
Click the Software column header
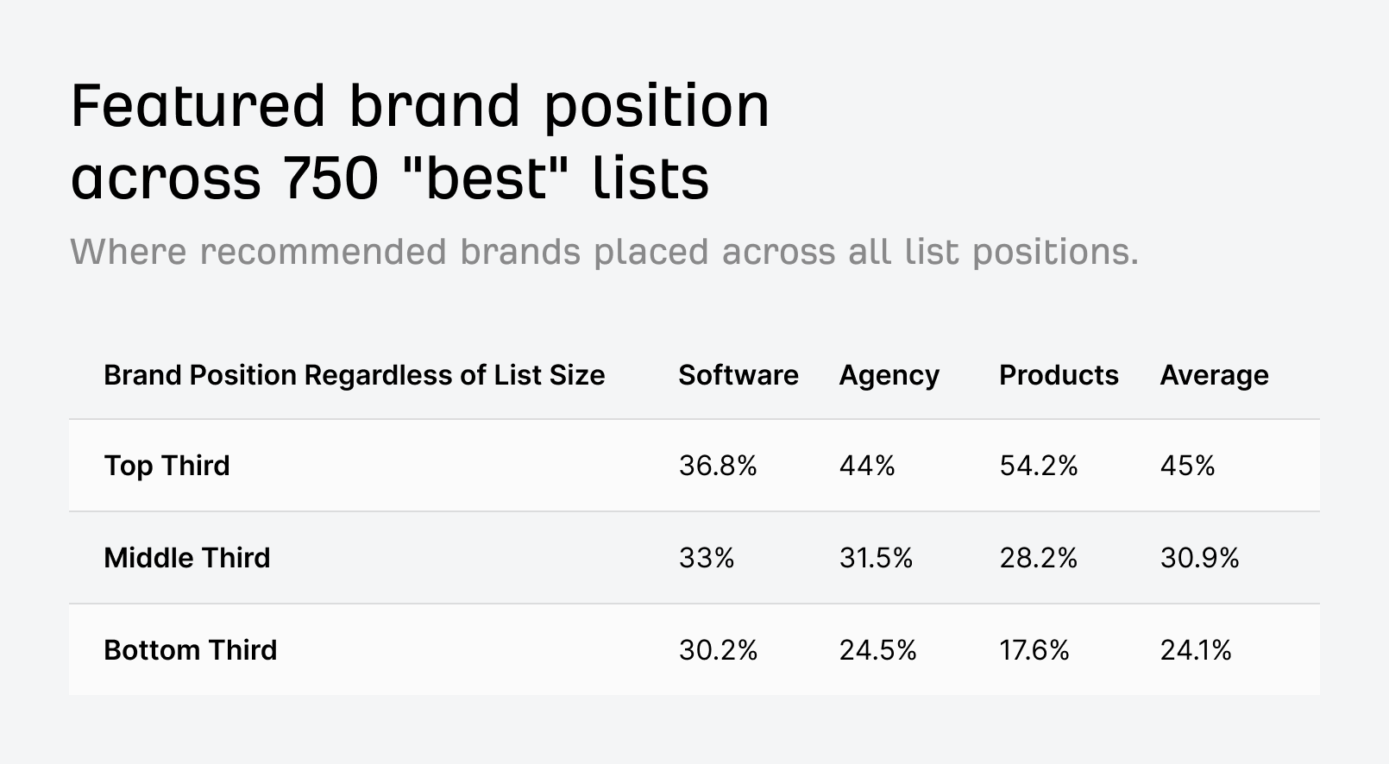coord(738,375)
